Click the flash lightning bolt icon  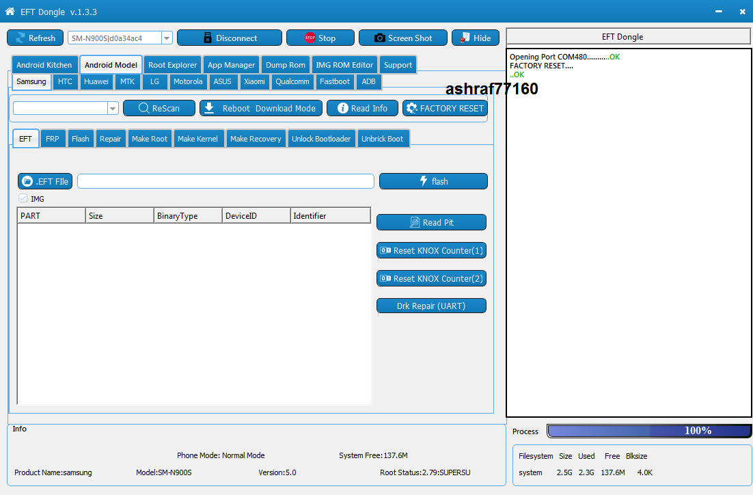424,180
